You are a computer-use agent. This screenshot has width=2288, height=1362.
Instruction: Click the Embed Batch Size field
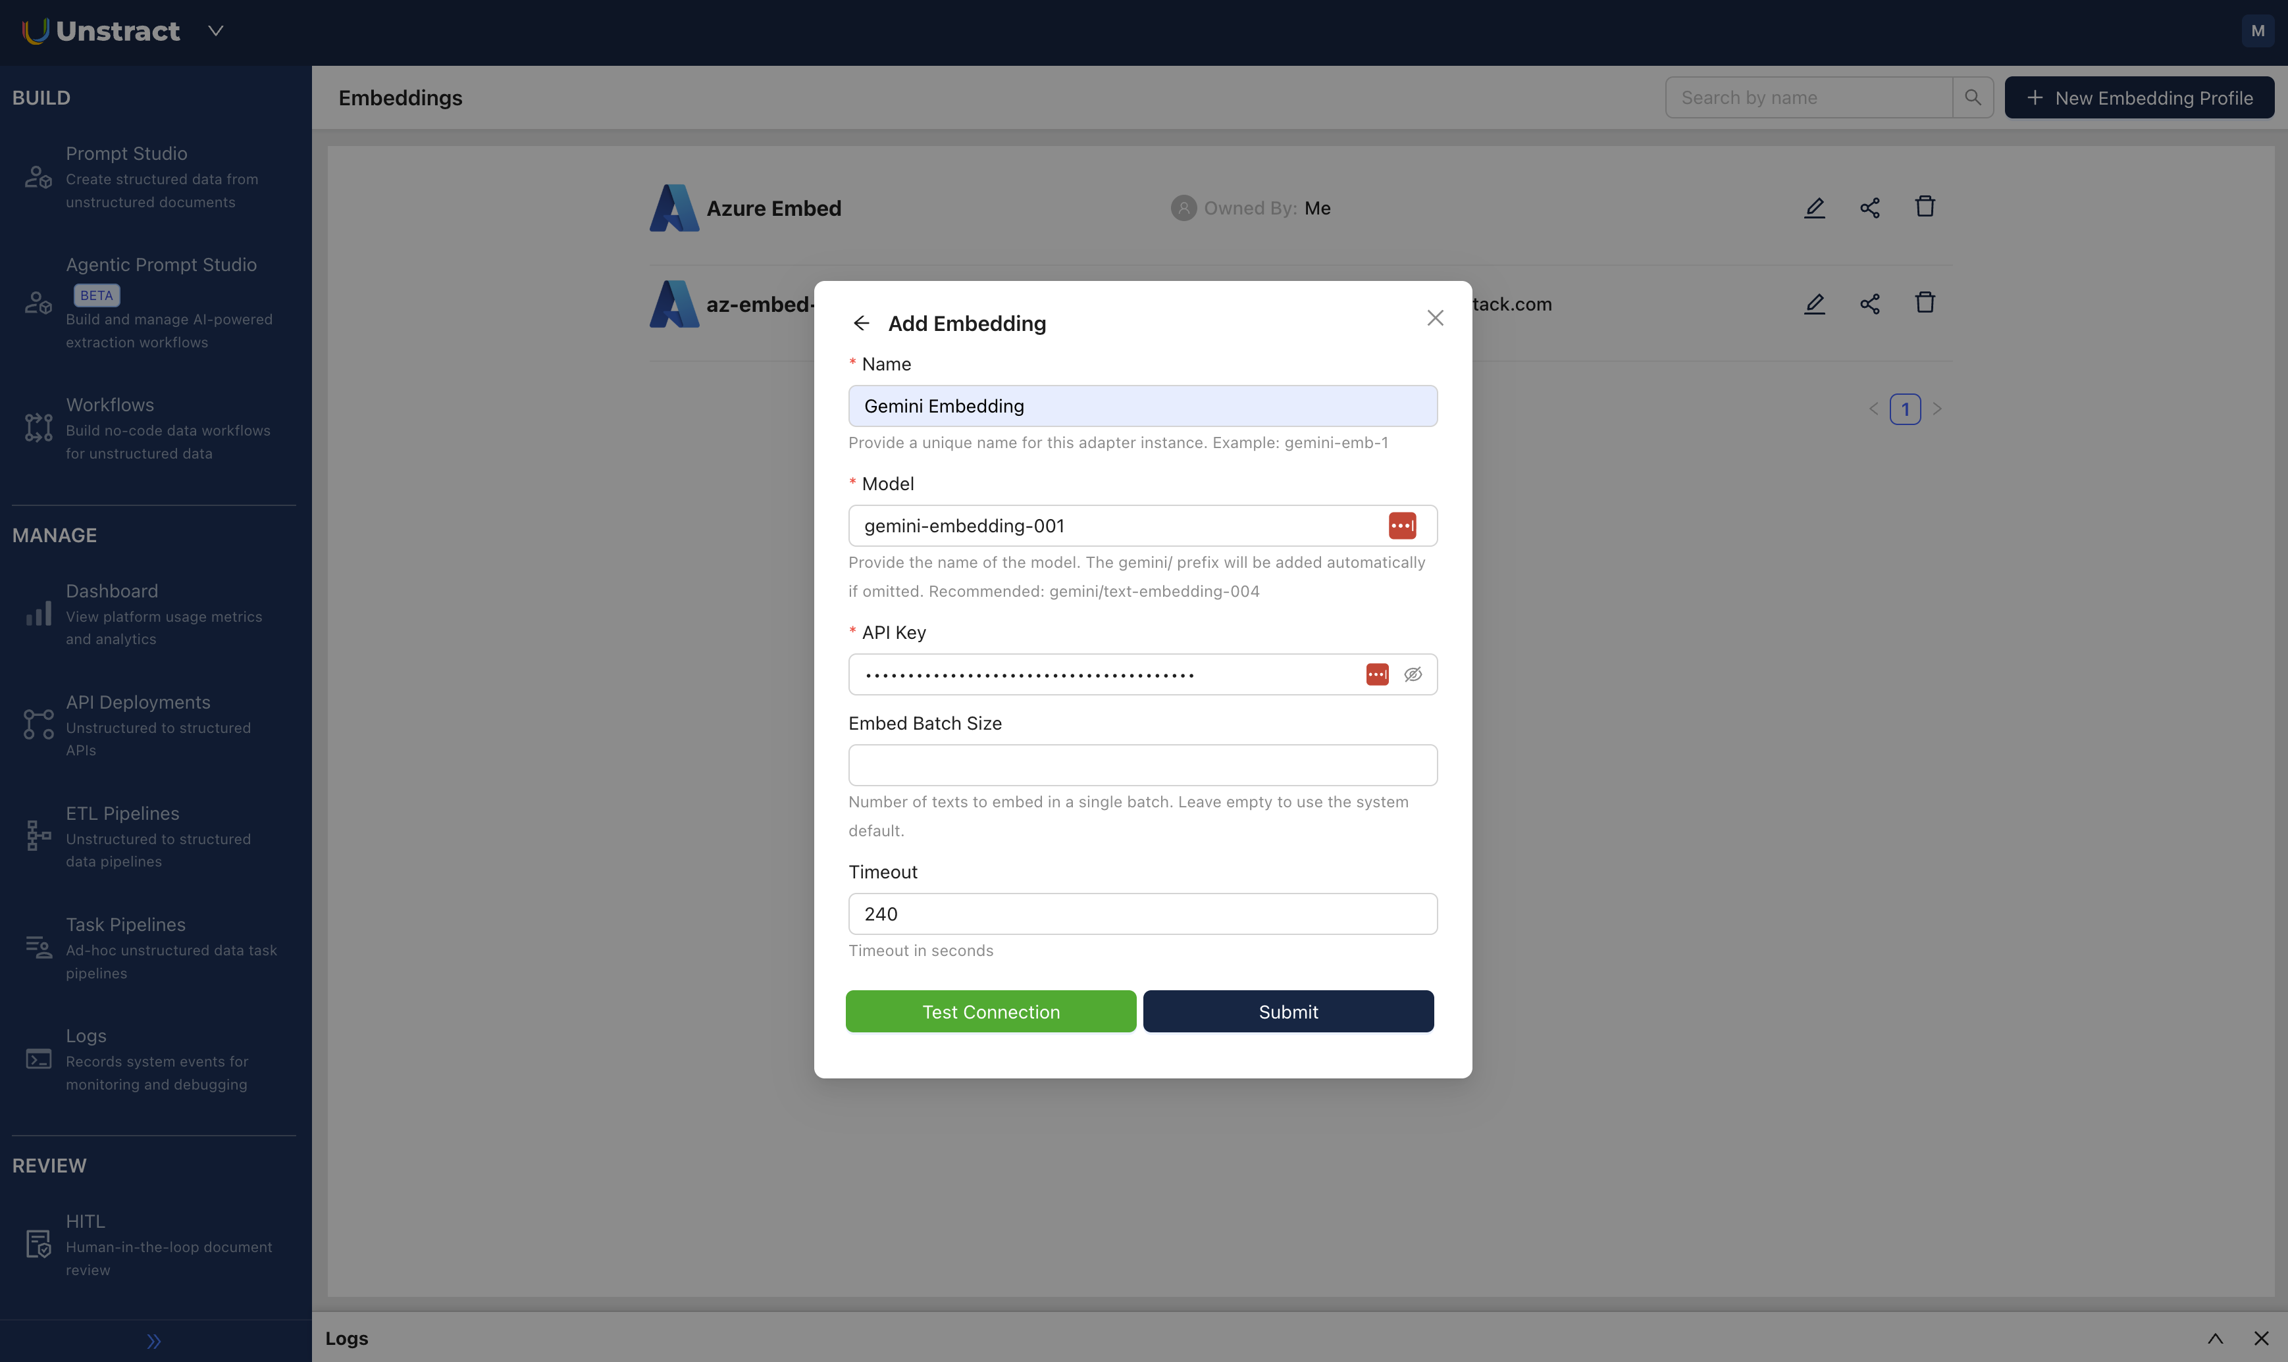click(1142, 765)
